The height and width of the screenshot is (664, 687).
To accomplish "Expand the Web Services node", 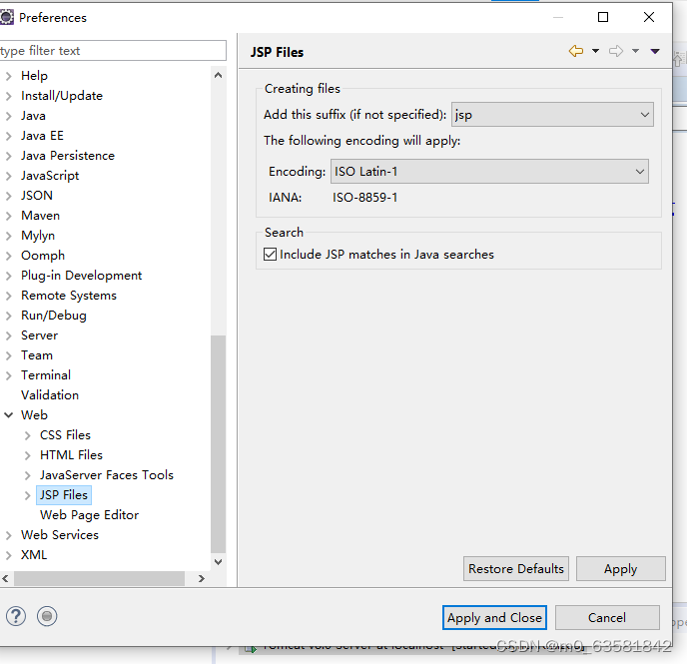I will 8,535.
